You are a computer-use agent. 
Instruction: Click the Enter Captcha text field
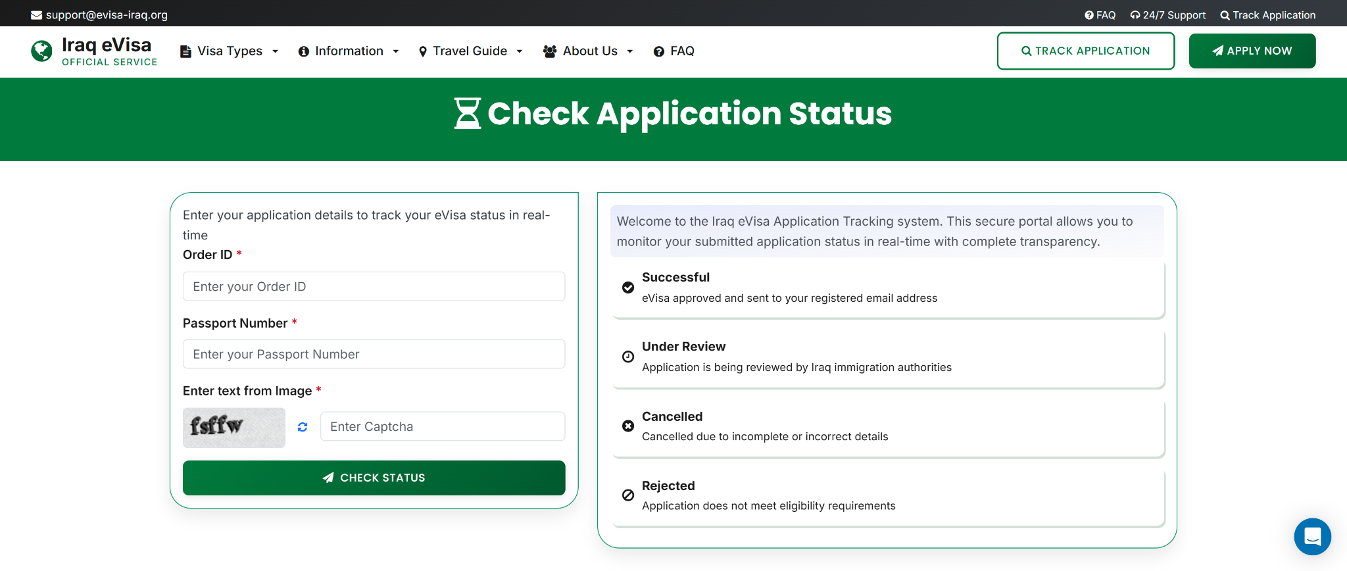[x=442, y=427]
